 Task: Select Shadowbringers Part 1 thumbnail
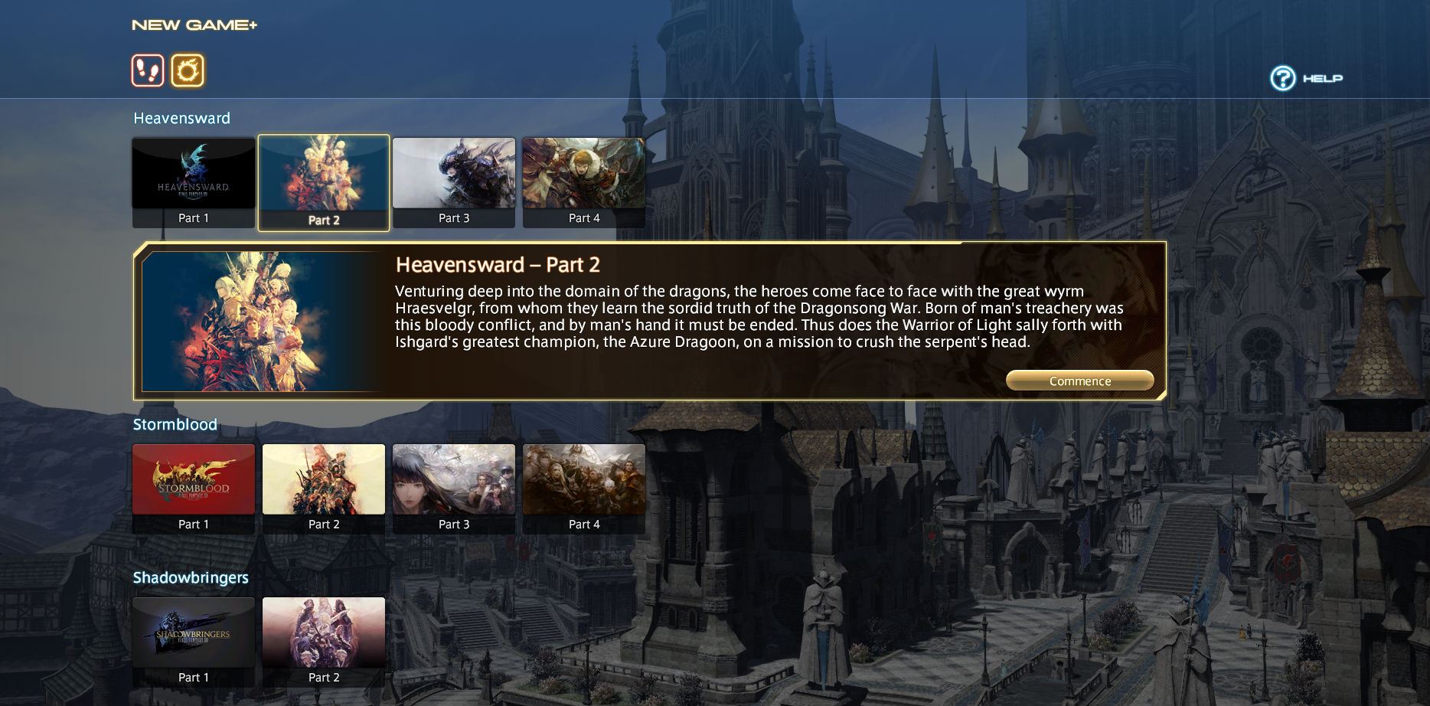194,642
